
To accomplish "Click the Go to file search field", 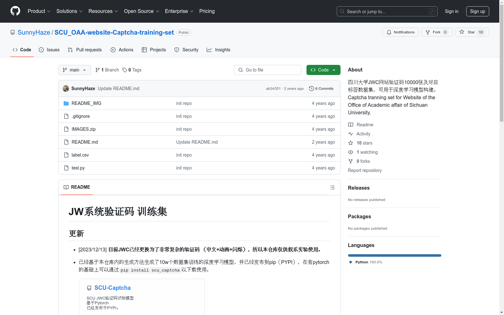I will [x=268, y=70].
